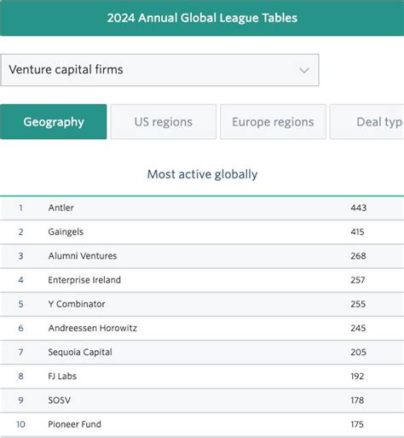
Task: Select the Alumni Ventures row
Action: tap(202, 256)
